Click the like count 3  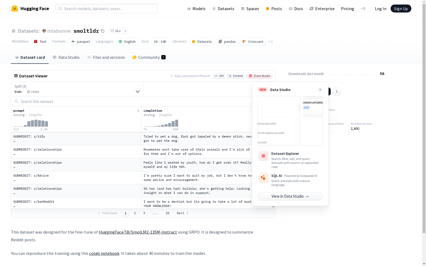tap(125, 31)
